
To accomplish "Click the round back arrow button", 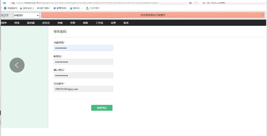I will click(17, 65).
